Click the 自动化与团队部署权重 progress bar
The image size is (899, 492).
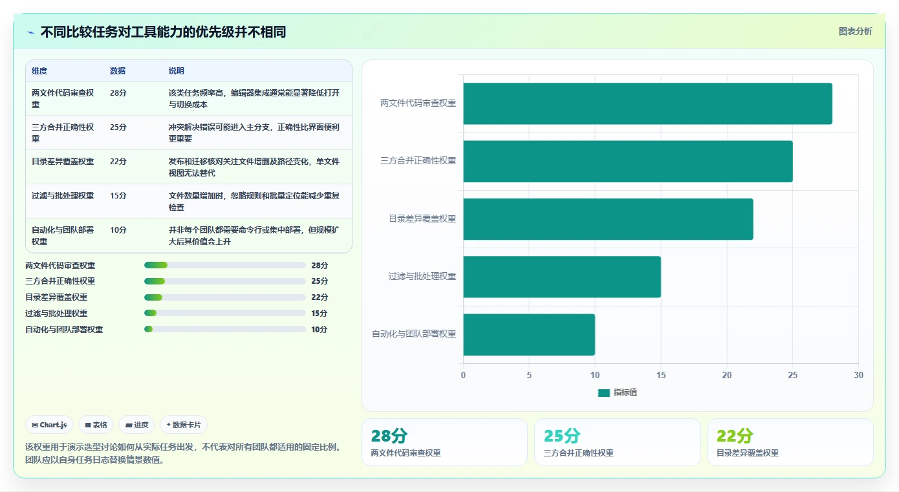click(x=225, y=329)
